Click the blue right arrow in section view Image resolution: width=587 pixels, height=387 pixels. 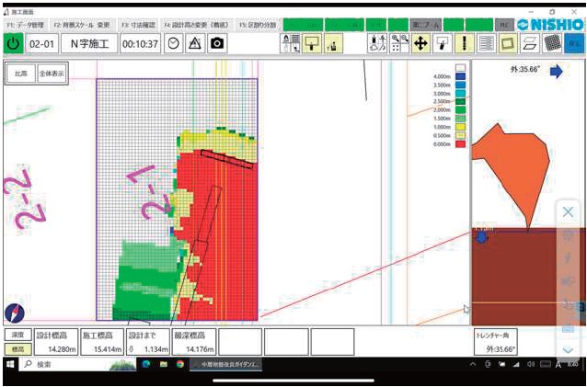(x=557, y=71)
